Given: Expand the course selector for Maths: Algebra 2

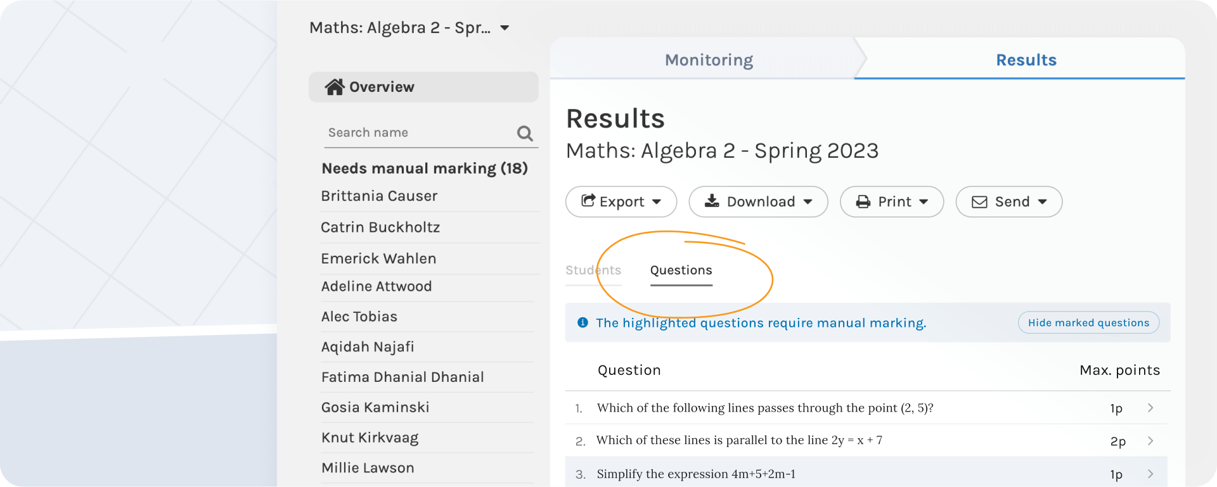Looking at the screenshot, I should point(504,28).
